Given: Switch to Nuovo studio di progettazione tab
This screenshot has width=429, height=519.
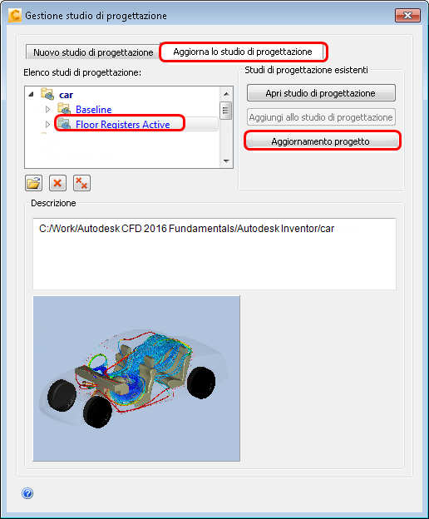Looking at the screenshot, I should [93, 52].
